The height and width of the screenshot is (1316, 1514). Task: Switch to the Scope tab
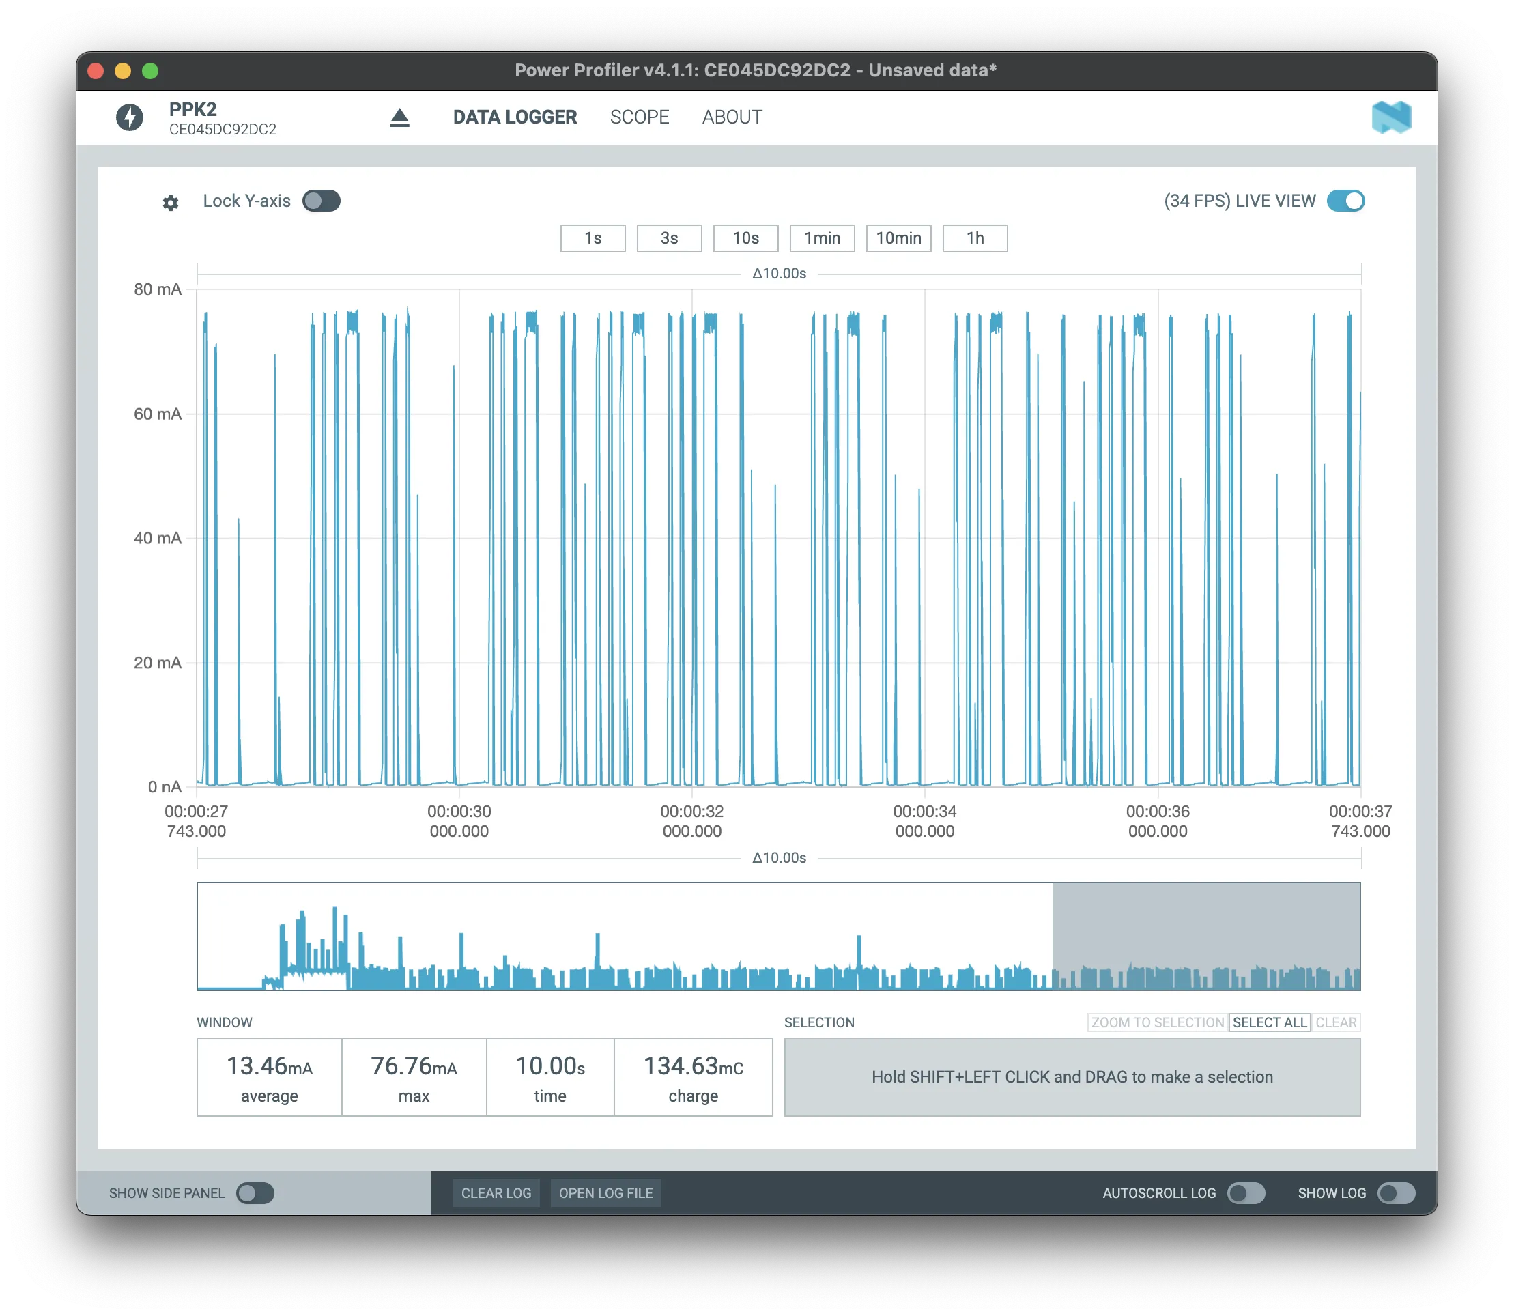(640, 117)
